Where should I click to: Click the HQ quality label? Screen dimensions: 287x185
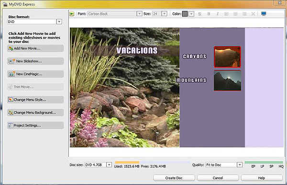[x=281, y=166]
